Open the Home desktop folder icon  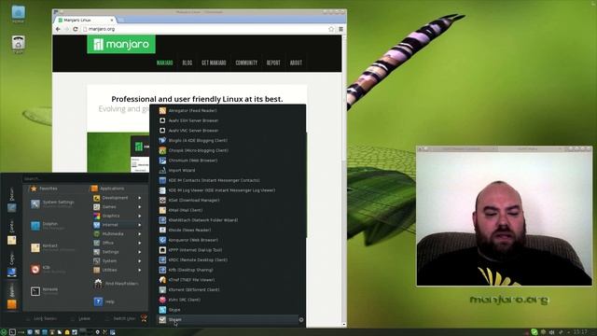click(x=18, y=14)
